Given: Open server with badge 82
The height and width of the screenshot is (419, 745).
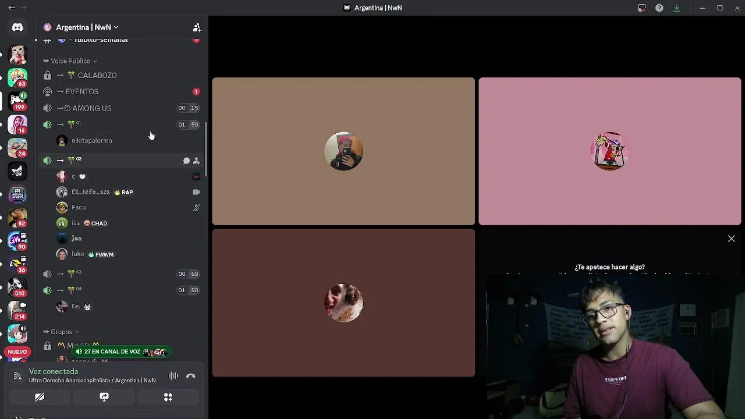Looking at the screenshot, I should coord(17,218).
